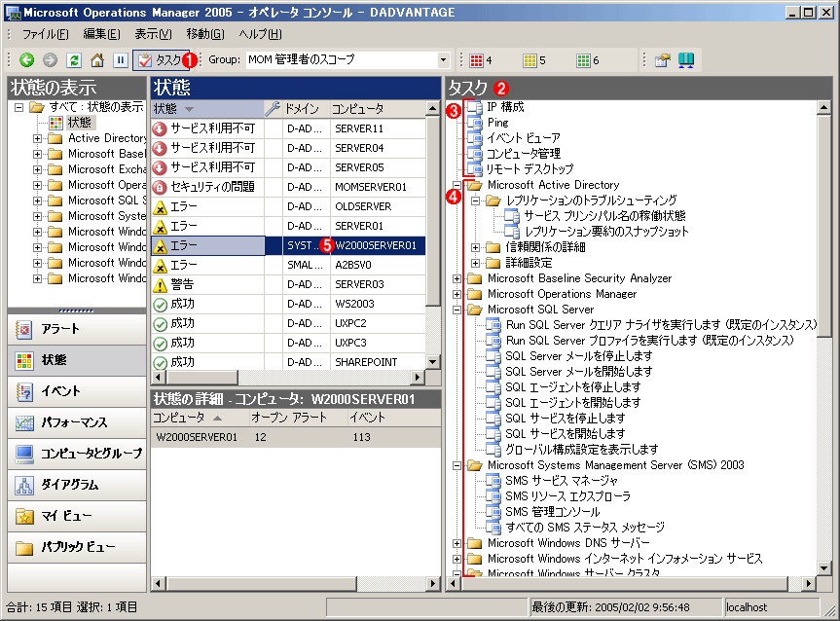This screenshot has height=621, width=840.
Task: Click task pane vertical scrollbar down arrow
Action: 823,568
